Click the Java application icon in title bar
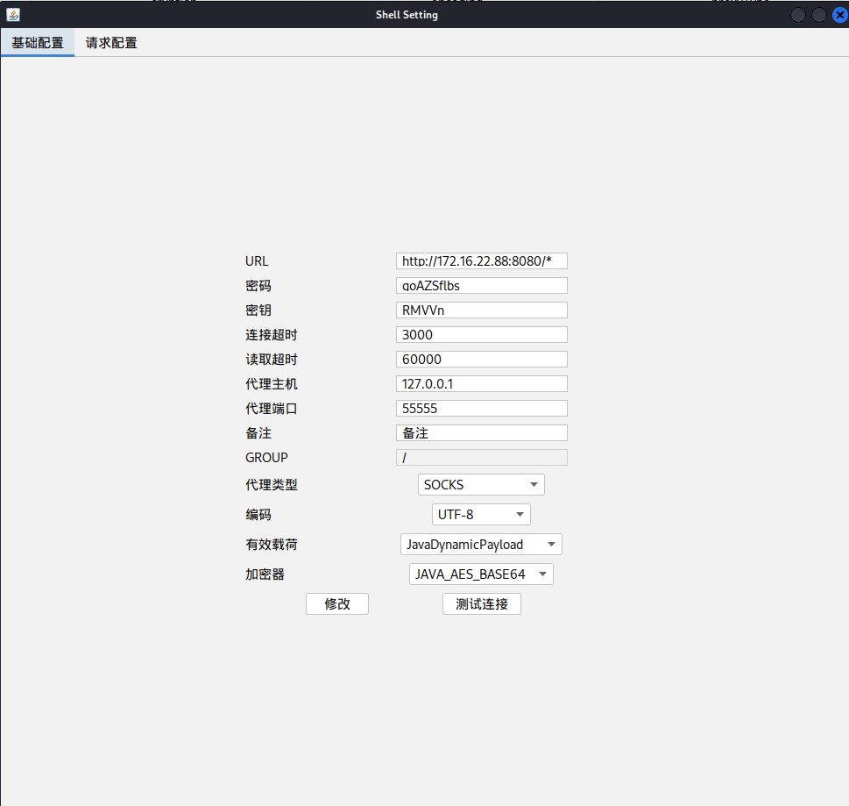Viewport: 849px width, 806px height. pyautogui.click(x=13, y=15)
